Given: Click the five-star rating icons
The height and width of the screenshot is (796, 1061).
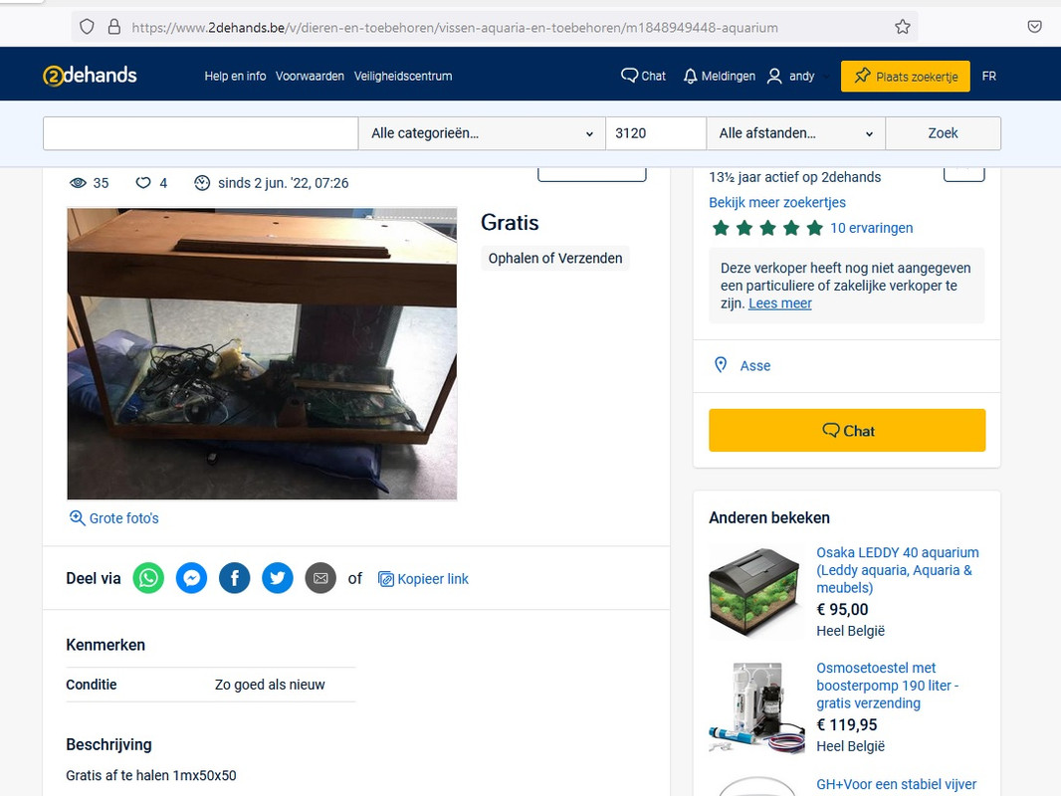Looking at the screenshot, I should click(x=767, y=228).
